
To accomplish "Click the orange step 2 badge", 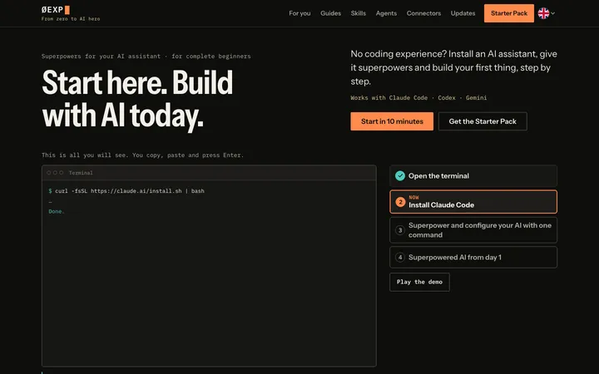I will tap(400, 202).
